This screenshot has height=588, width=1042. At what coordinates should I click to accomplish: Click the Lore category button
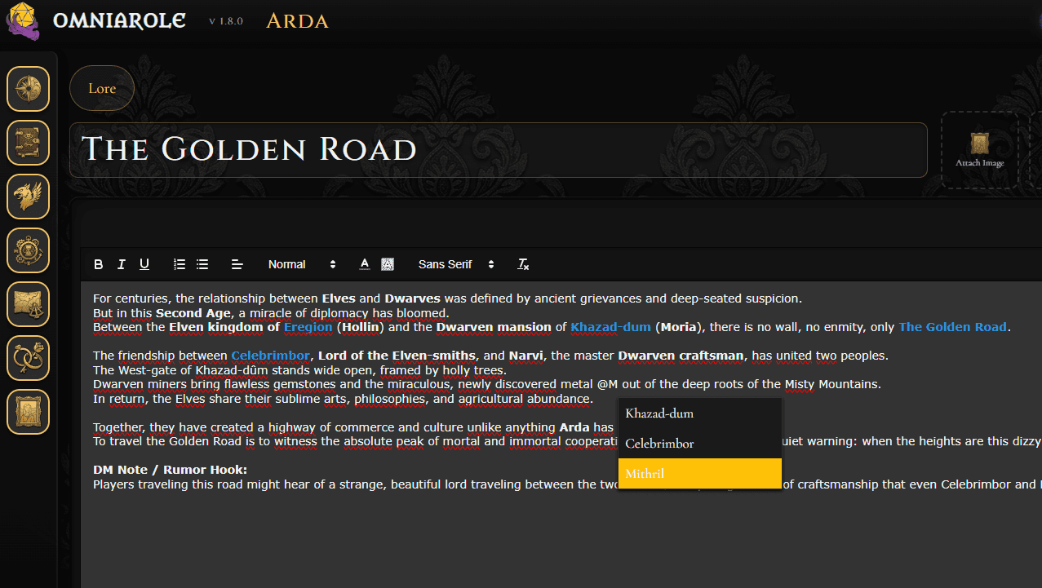coord(102,88)
